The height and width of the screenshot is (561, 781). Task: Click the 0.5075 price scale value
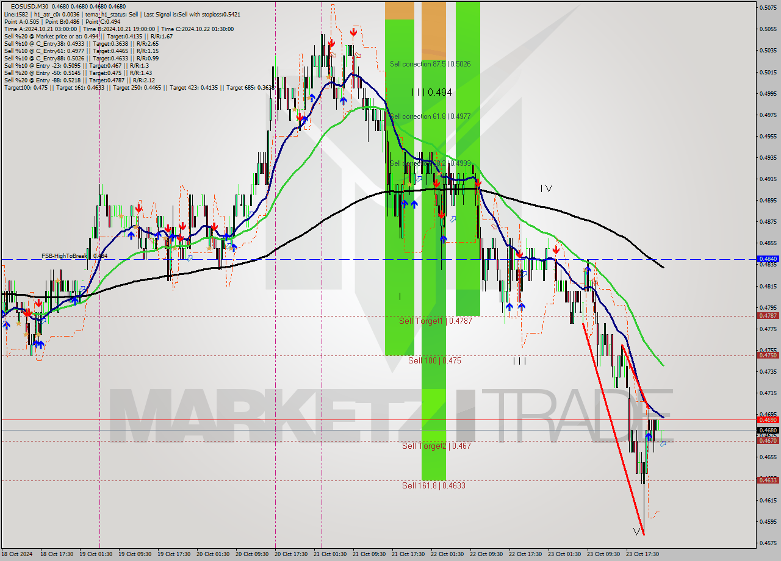coord(768,8)
